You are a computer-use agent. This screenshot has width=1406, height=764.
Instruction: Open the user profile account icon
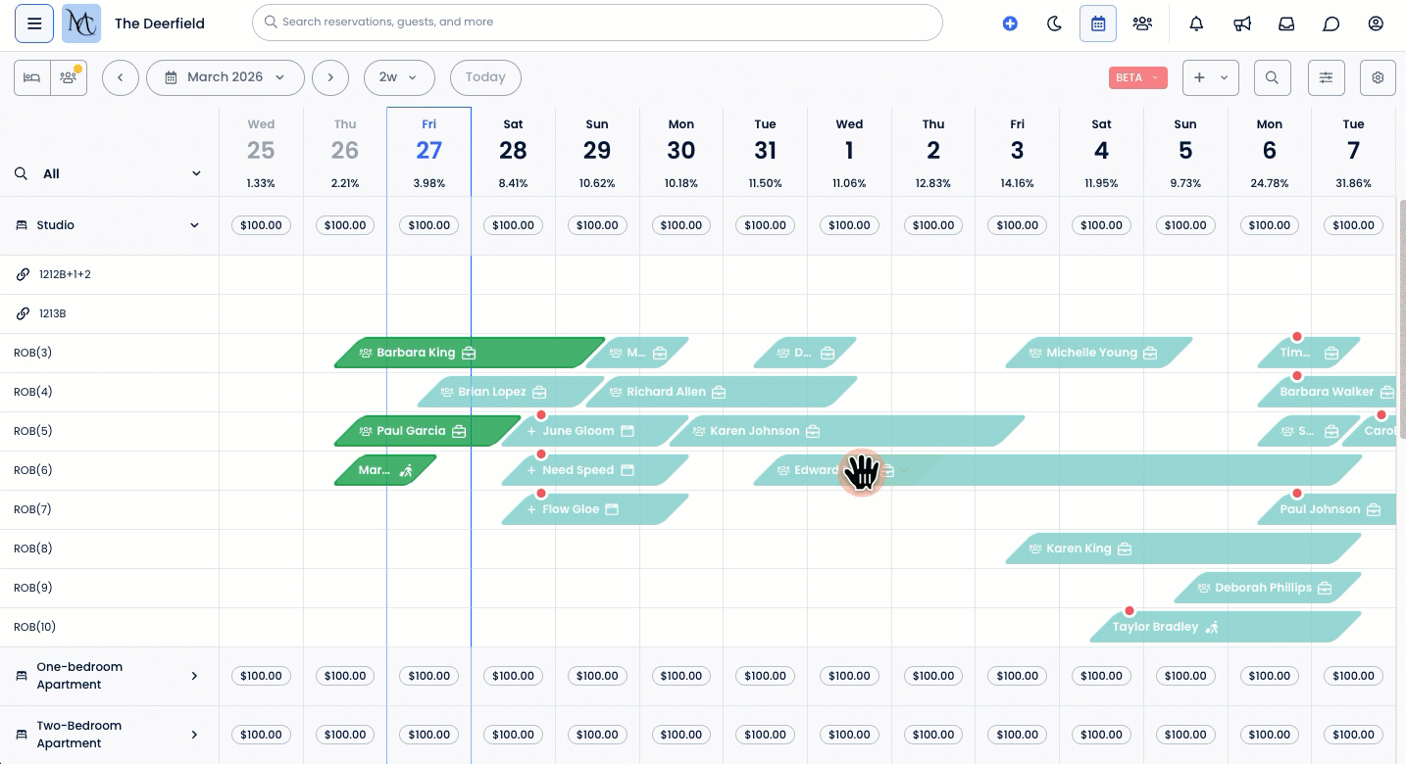coord(1376,24)
